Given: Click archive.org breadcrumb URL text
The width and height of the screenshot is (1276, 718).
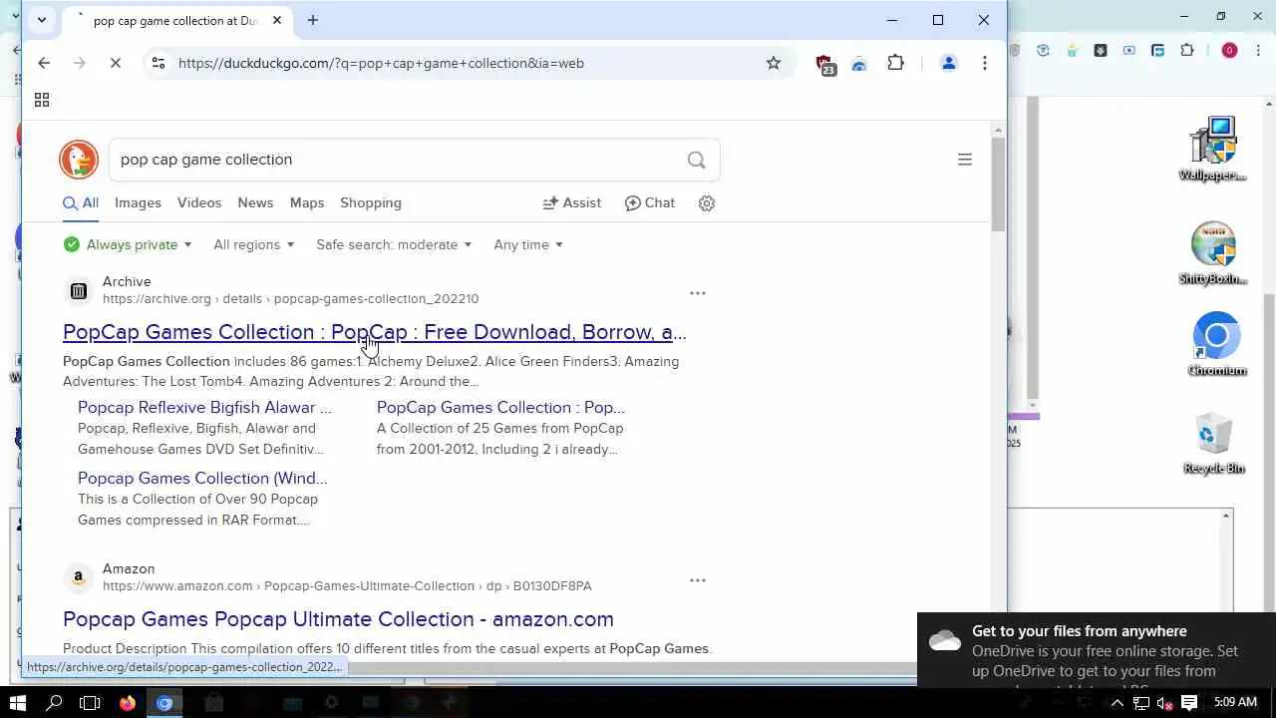Looking at the screenshot, I should (290, 299).
